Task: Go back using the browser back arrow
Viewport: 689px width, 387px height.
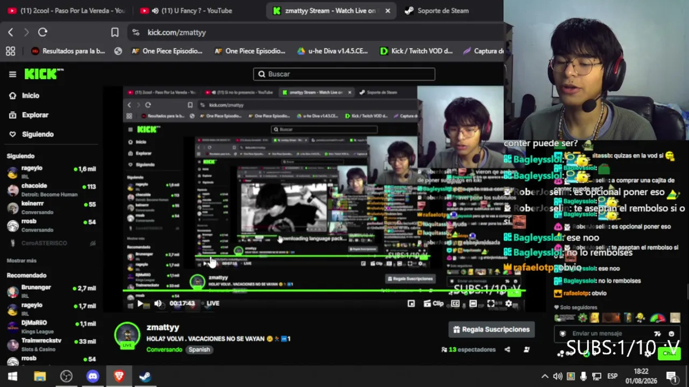Action: coord(10,32)
